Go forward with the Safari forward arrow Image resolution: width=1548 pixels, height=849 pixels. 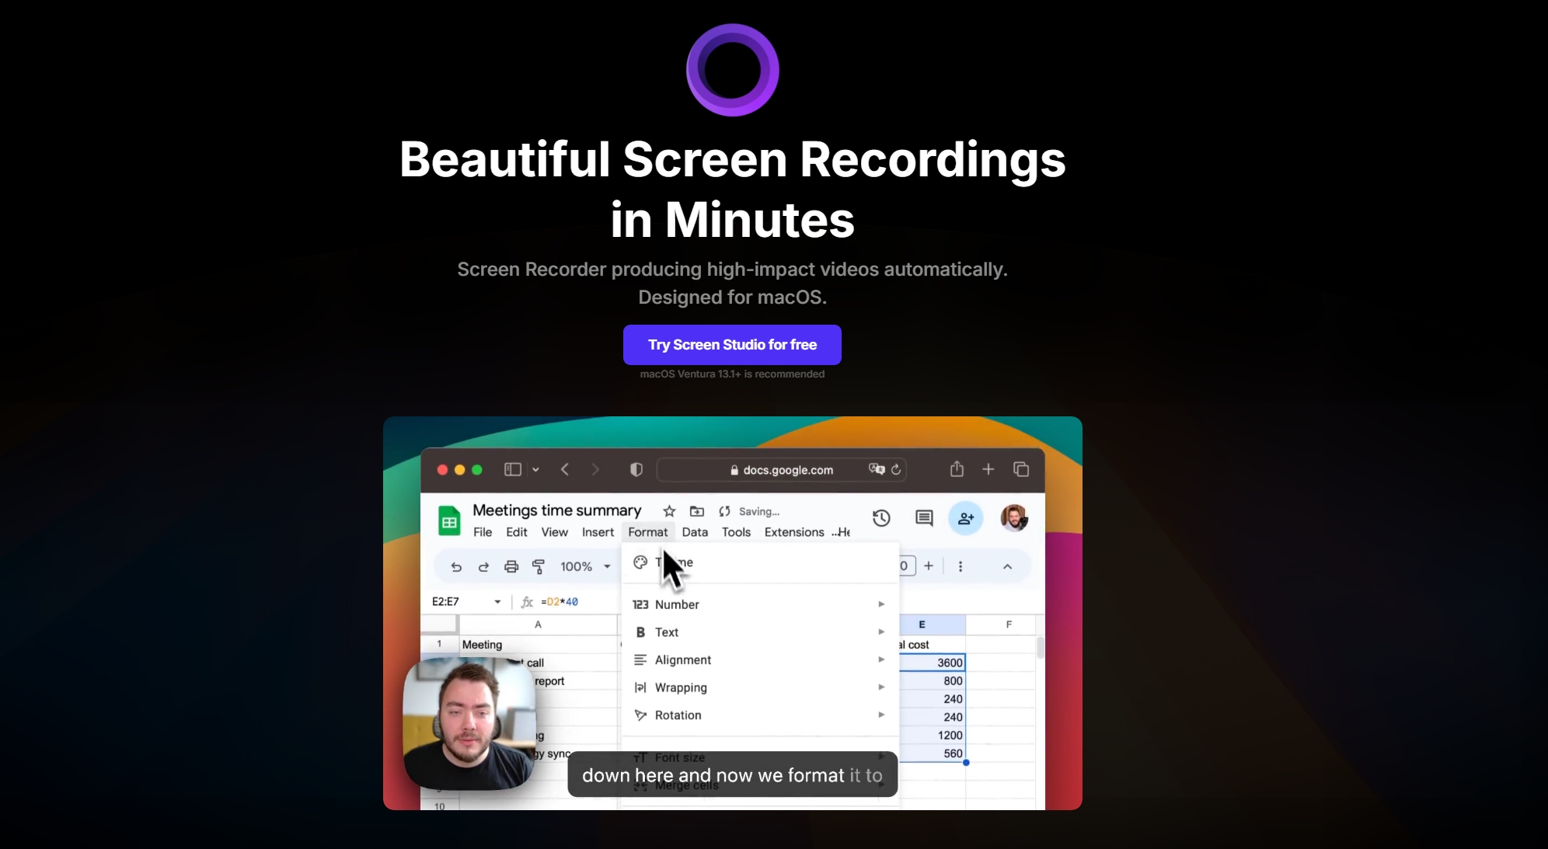[595, 469]
